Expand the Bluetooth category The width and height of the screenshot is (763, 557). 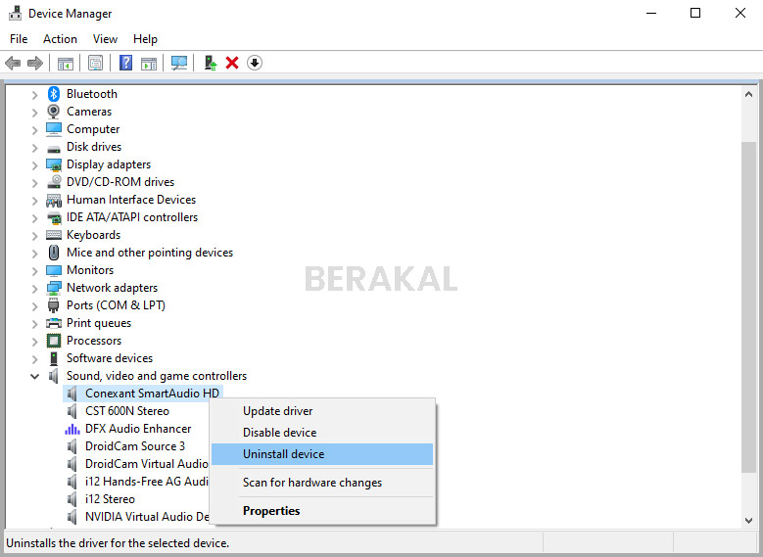point(34,95)
